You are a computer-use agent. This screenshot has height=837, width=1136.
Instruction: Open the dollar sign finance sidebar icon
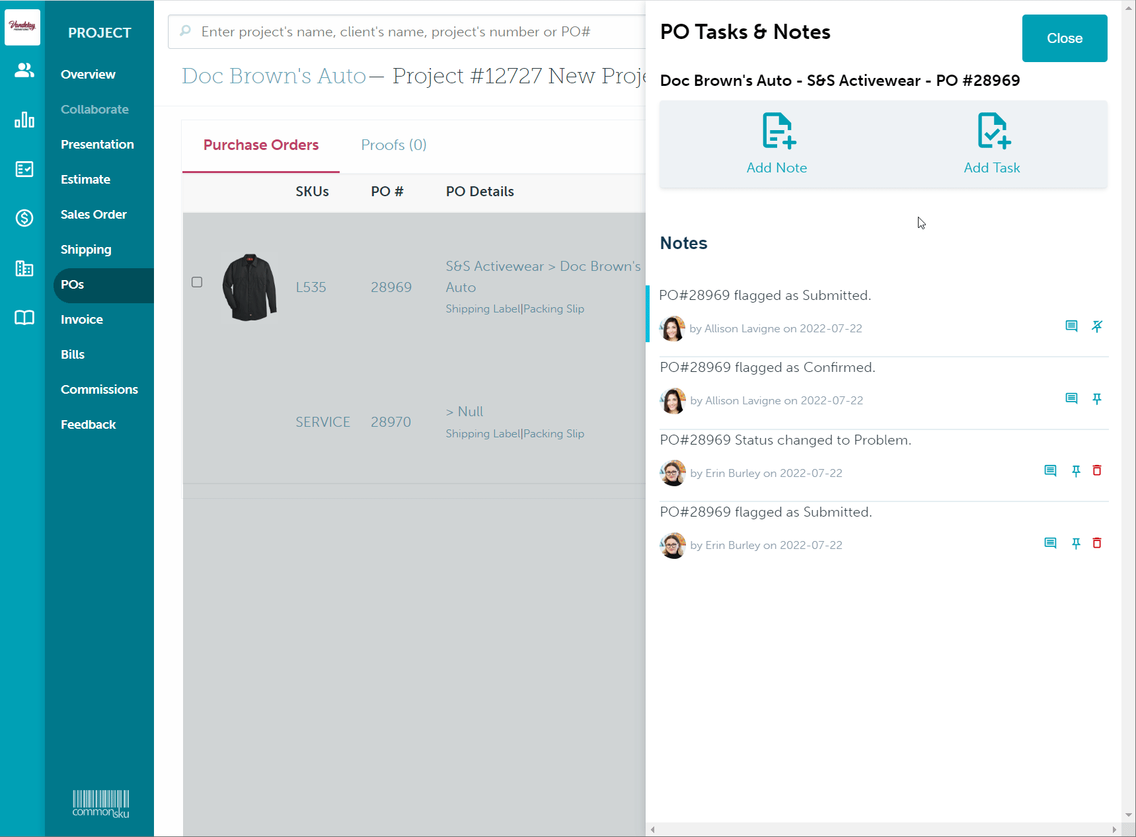(x=24, y=217)
